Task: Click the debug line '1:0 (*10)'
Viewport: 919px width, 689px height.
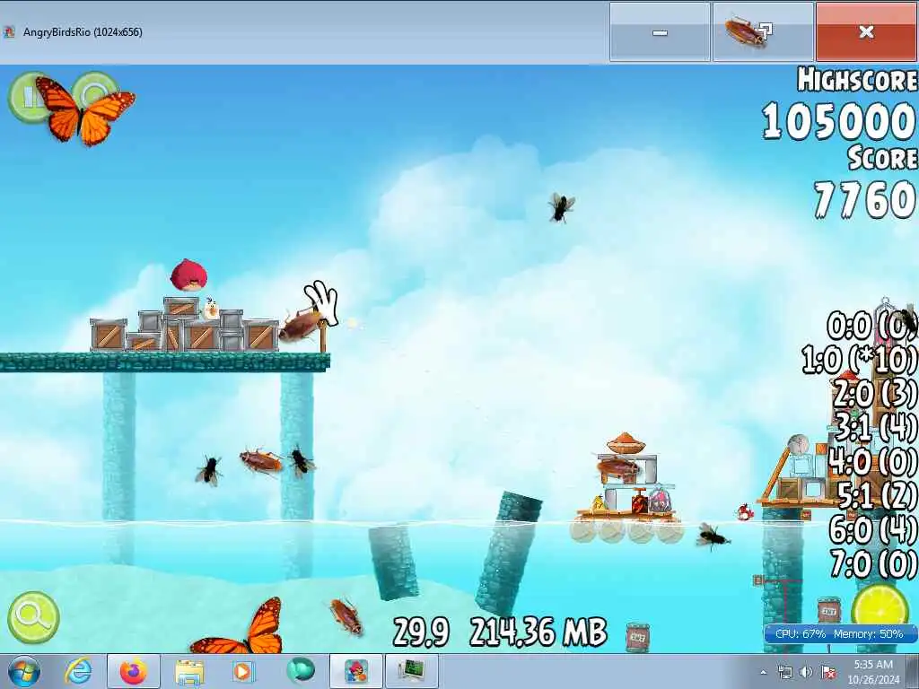Action: pos(859,359)
